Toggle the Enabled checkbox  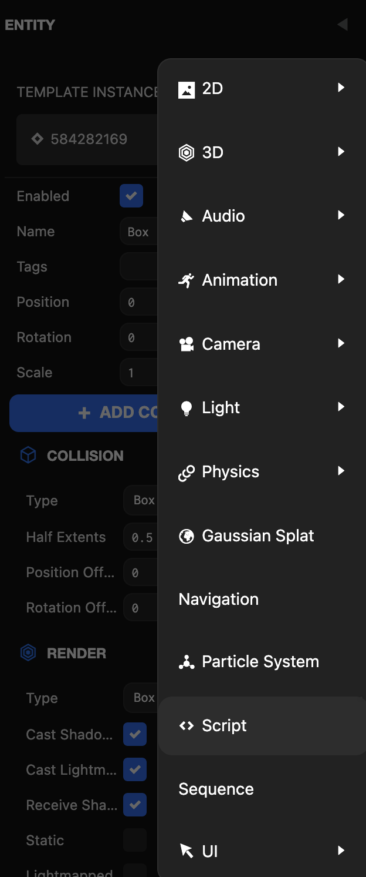(x=131, y=196)
